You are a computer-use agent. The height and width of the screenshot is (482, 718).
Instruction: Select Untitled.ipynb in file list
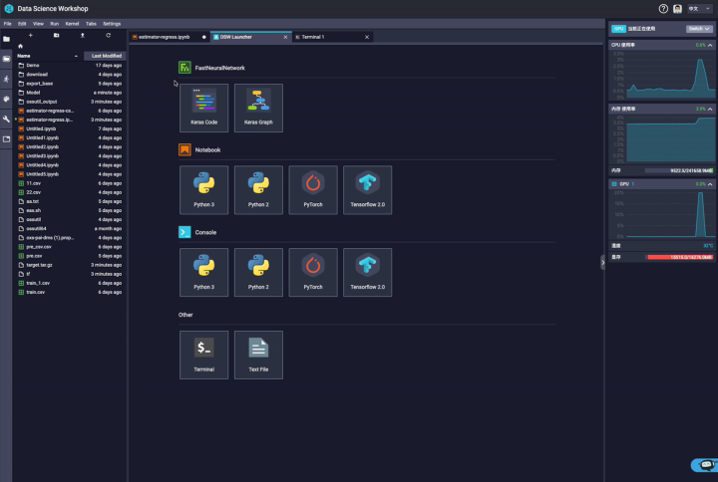click(70, 128)
